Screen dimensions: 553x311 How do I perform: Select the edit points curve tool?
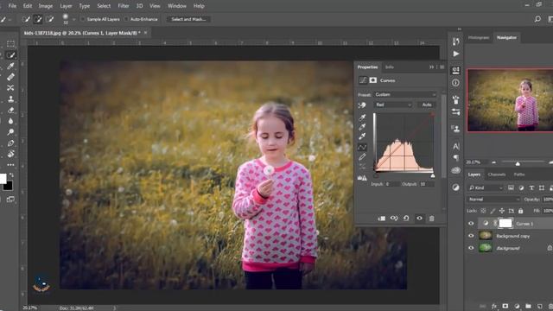(362, 147)
